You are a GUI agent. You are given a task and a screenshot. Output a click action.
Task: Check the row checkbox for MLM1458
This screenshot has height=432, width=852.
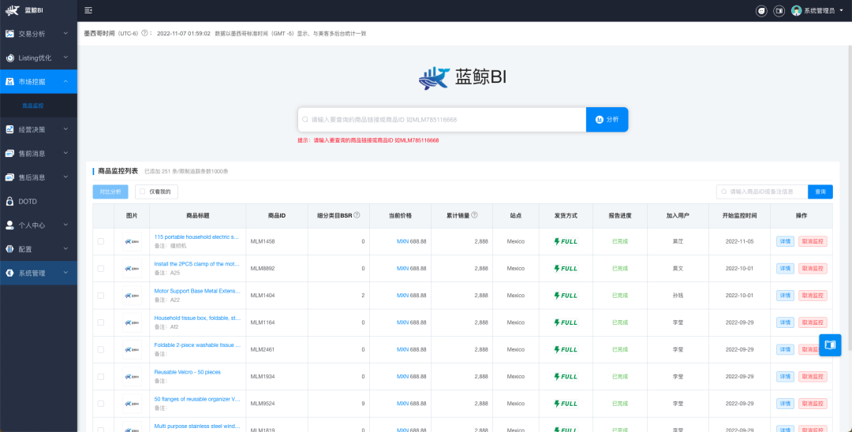(100, 241)
